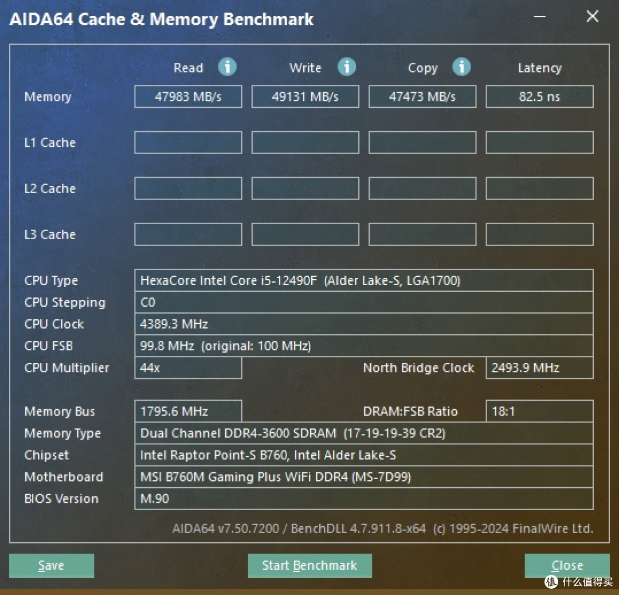
Task: Click the L3 Cache row label
Action: click(50, 234)
